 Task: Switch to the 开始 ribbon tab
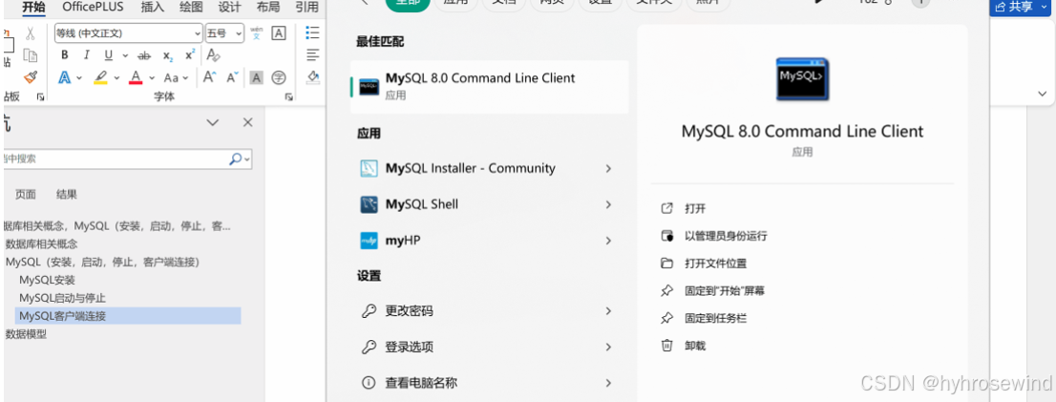point(33,8)
